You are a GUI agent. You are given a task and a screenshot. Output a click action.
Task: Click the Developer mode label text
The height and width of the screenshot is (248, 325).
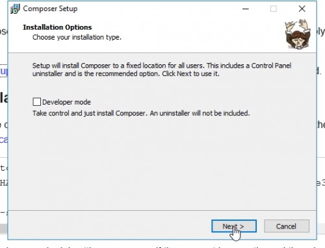pyautogui.click(x=66, y=102)
